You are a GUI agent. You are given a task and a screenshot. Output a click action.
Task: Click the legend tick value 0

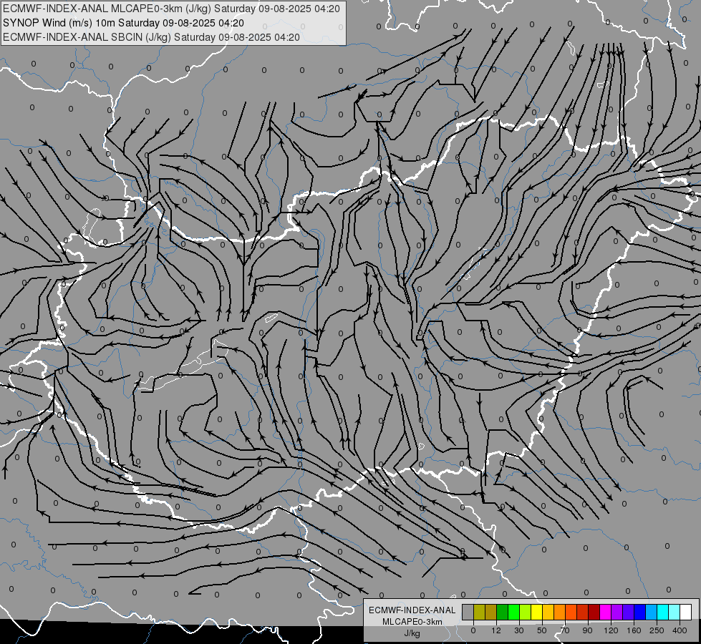pyautogui.click(x=473, y=630)
